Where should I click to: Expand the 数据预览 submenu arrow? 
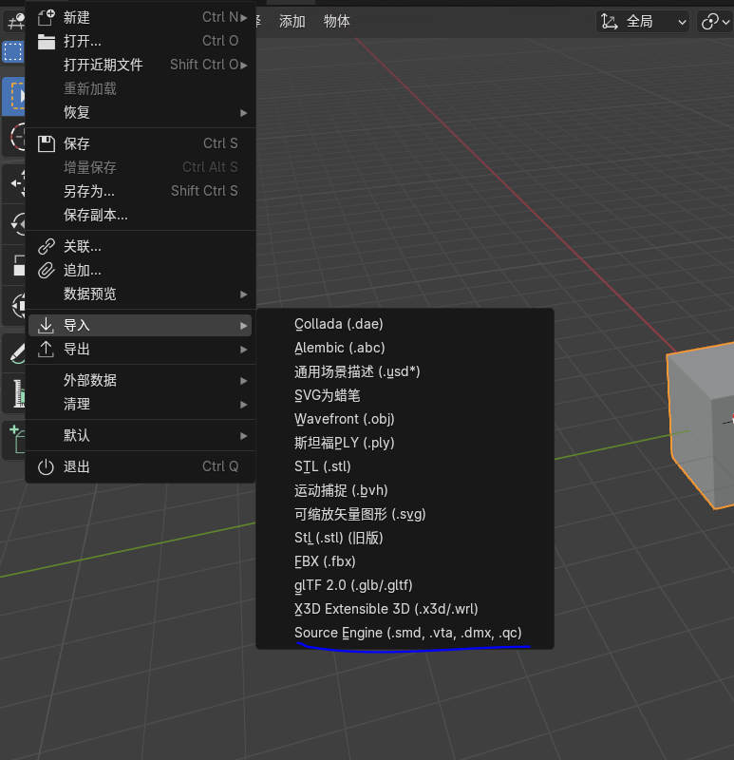coord(244,294)
